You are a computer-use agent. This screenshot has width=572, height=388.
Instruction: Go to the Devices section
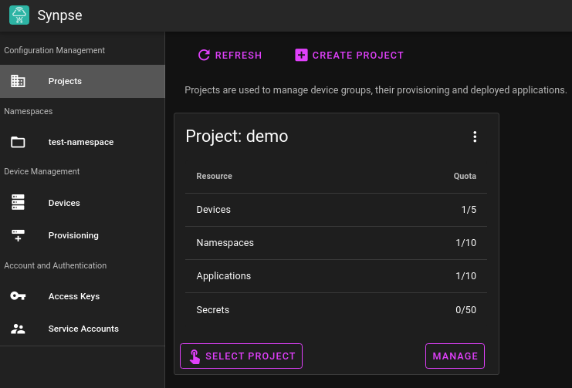point(64,203)
